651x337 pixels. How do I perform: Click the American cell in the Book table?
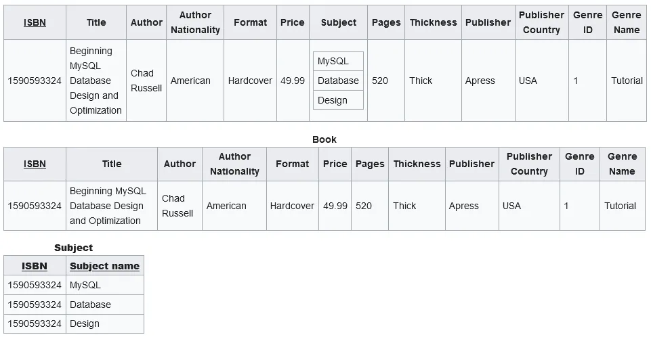[226, 206]
